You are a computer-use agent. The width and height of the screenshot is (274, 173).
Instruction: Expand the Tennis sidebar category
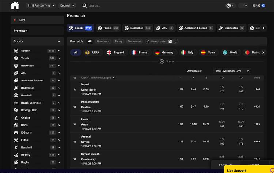tap(59, 58)
